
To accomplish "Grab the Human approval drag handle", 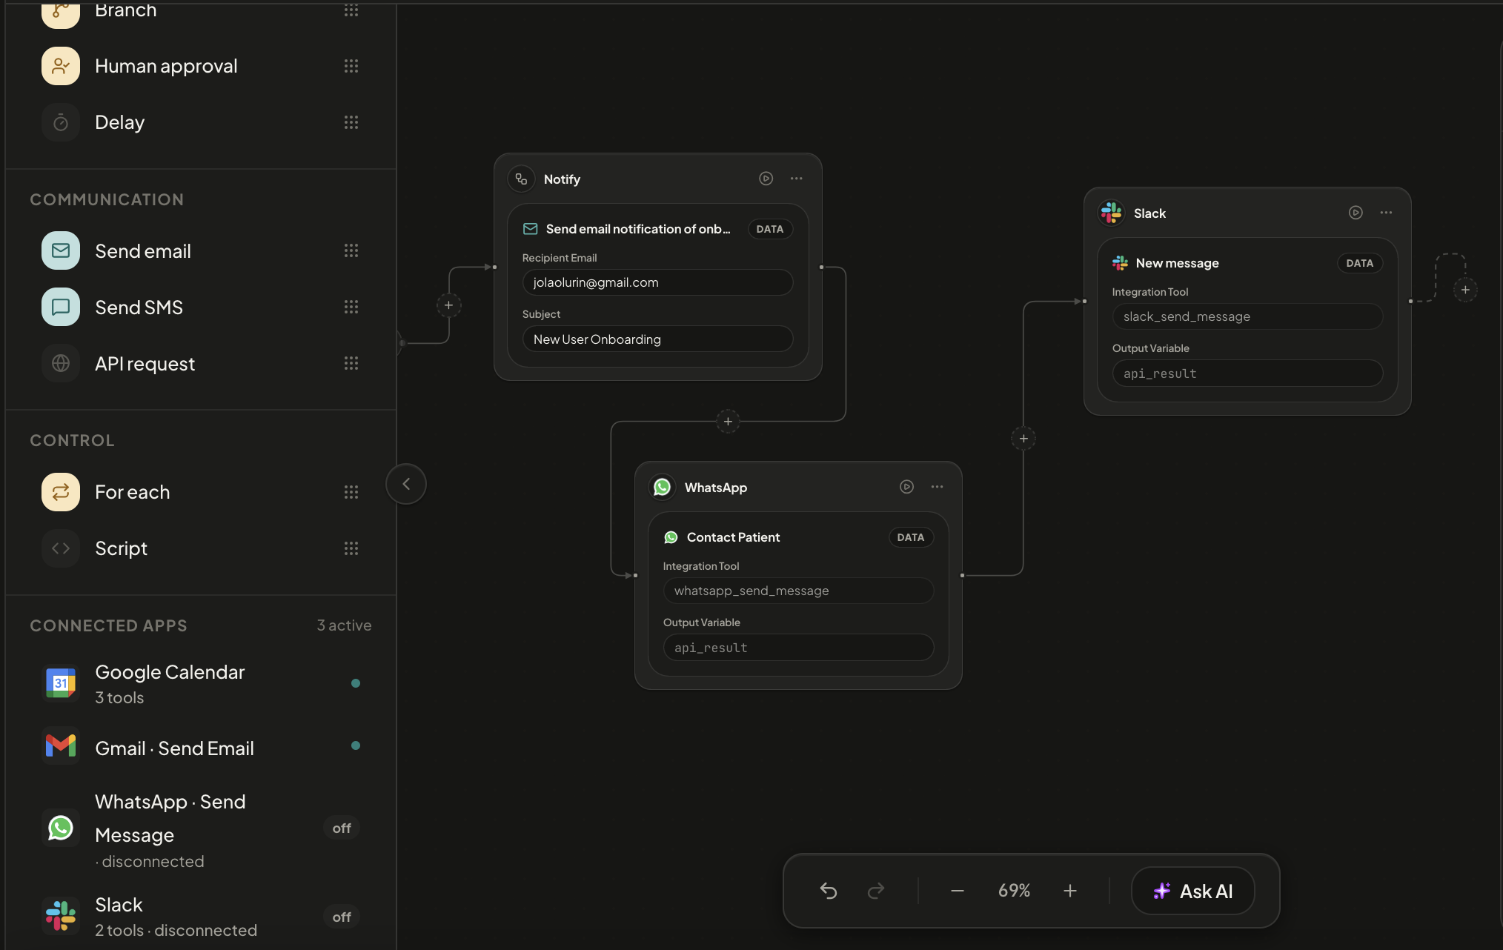I will [x=351, y=66].
